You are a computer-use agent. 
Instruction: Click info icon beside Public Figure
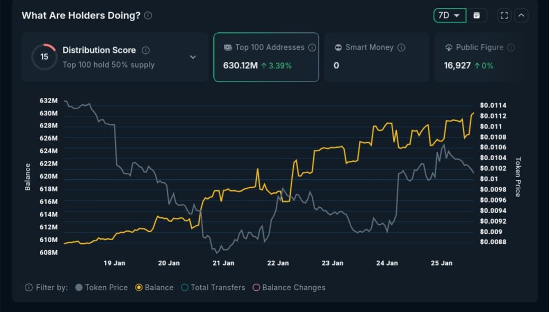(511, 48)
